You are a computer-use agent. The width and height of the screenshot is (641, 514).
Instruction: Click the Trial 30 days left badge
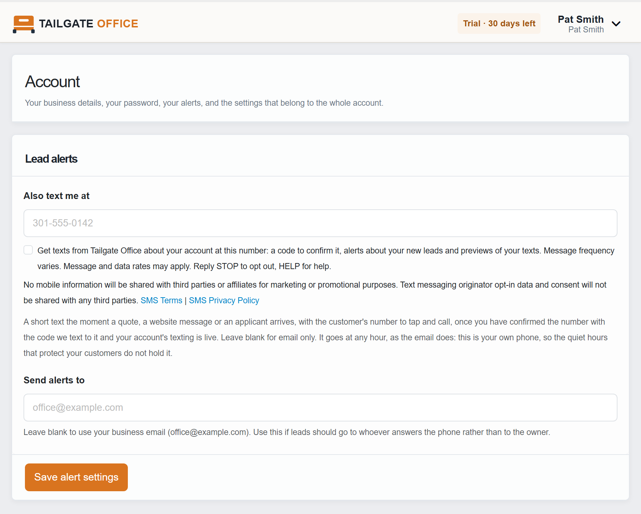(499, 23)
